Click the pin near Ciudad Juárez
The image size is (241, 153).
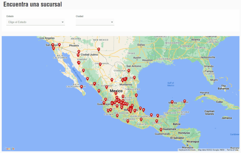coord(79,52)
